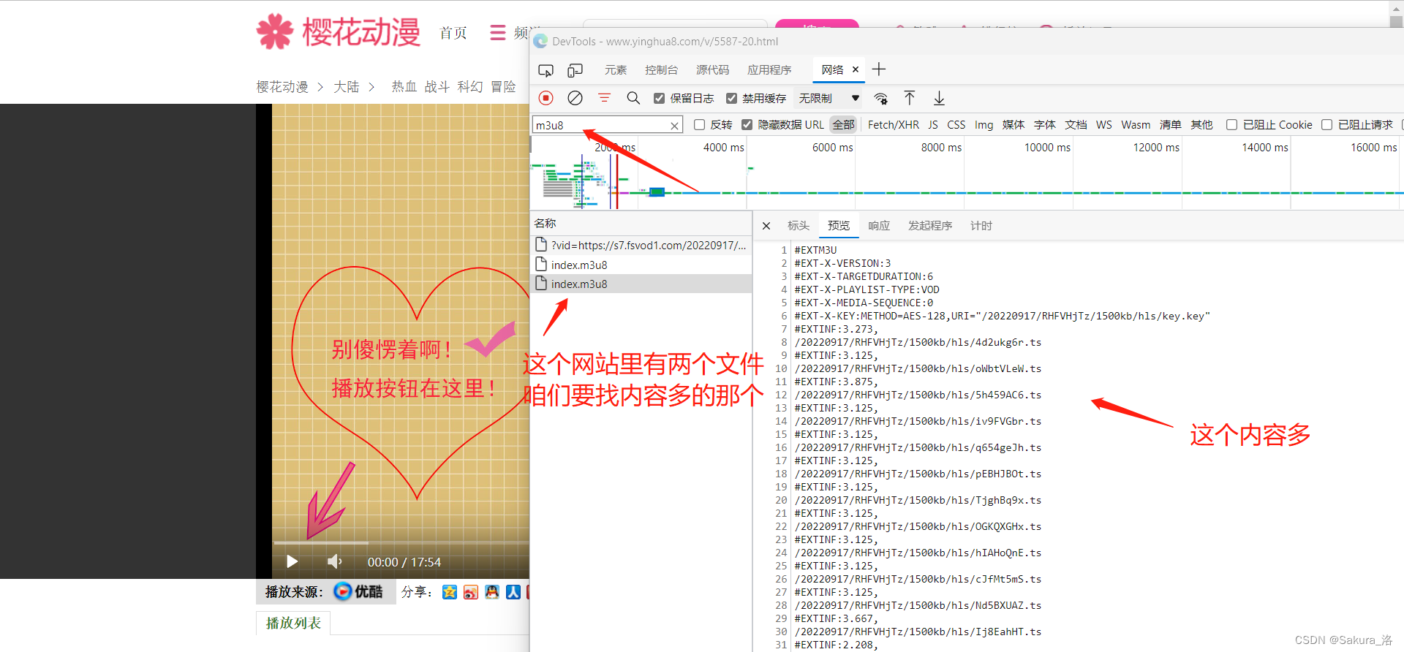Screen dimensions: 1404x652
Task: Share via the QQ penguin icon
Action: tap(492, 592)
